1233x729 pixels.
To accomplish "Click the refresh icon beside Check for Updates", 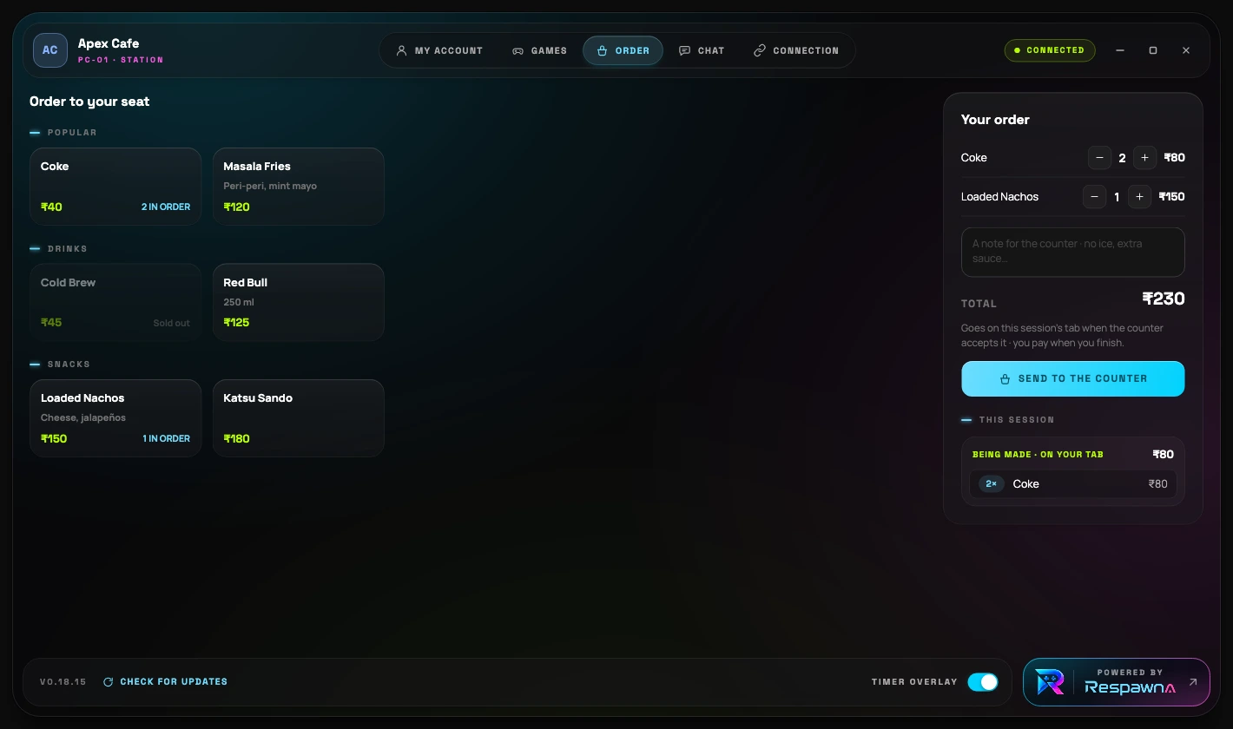I will click(109, 682).
